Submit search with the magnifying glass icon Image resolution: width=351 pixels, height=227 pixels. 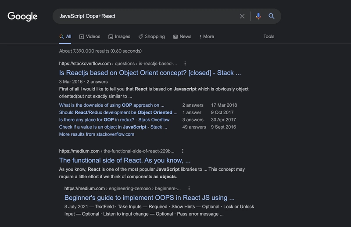click(271, 16)
